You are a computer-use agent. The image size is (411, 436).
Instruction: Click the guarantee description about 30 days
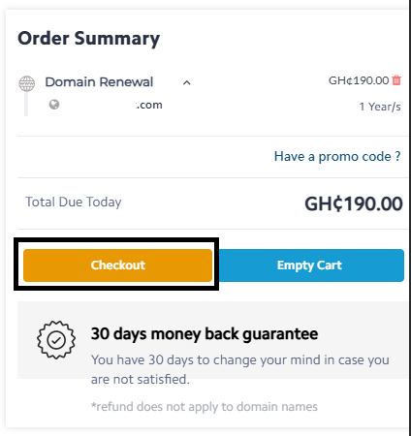(239, 369)
